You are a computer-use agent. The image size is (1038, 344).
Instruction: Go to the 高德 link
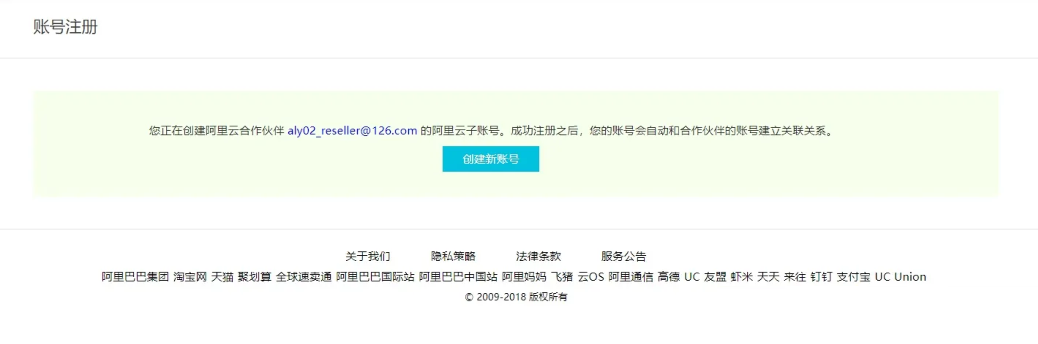pos(669,277)
